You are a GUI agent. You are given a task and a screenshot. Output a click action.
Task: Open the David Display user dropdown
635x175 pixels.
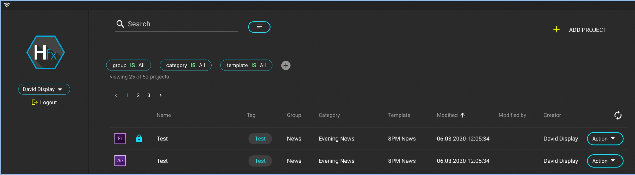pyautogui.click(x=44, y=89)
